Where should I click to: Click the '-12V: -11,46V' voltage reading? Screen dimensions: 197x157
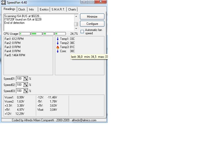coord(47,97)
